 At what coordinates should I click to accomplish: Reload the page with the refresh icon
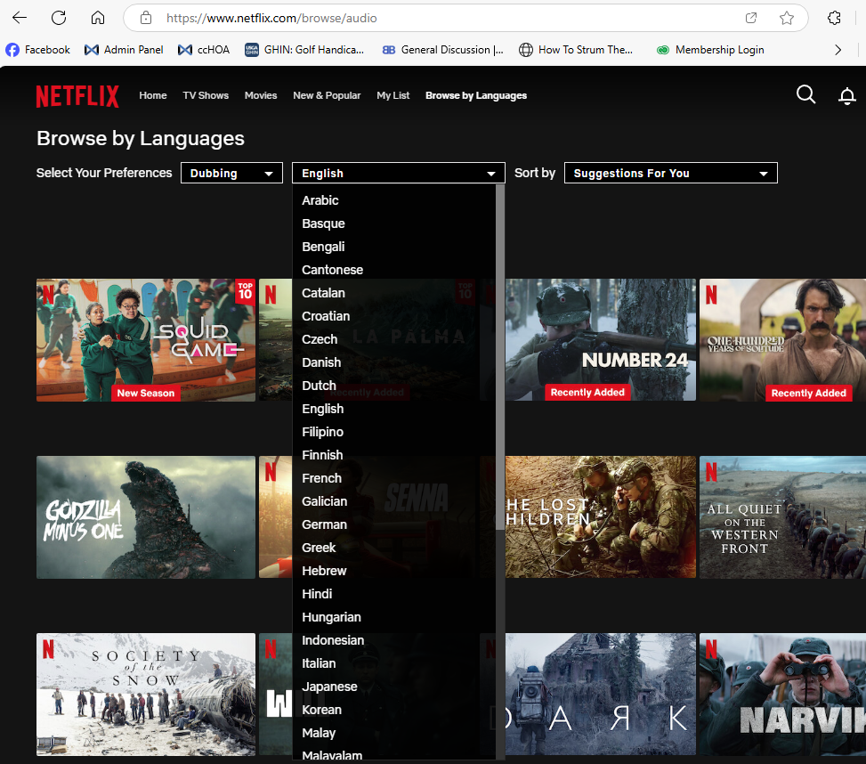(59, 18)
